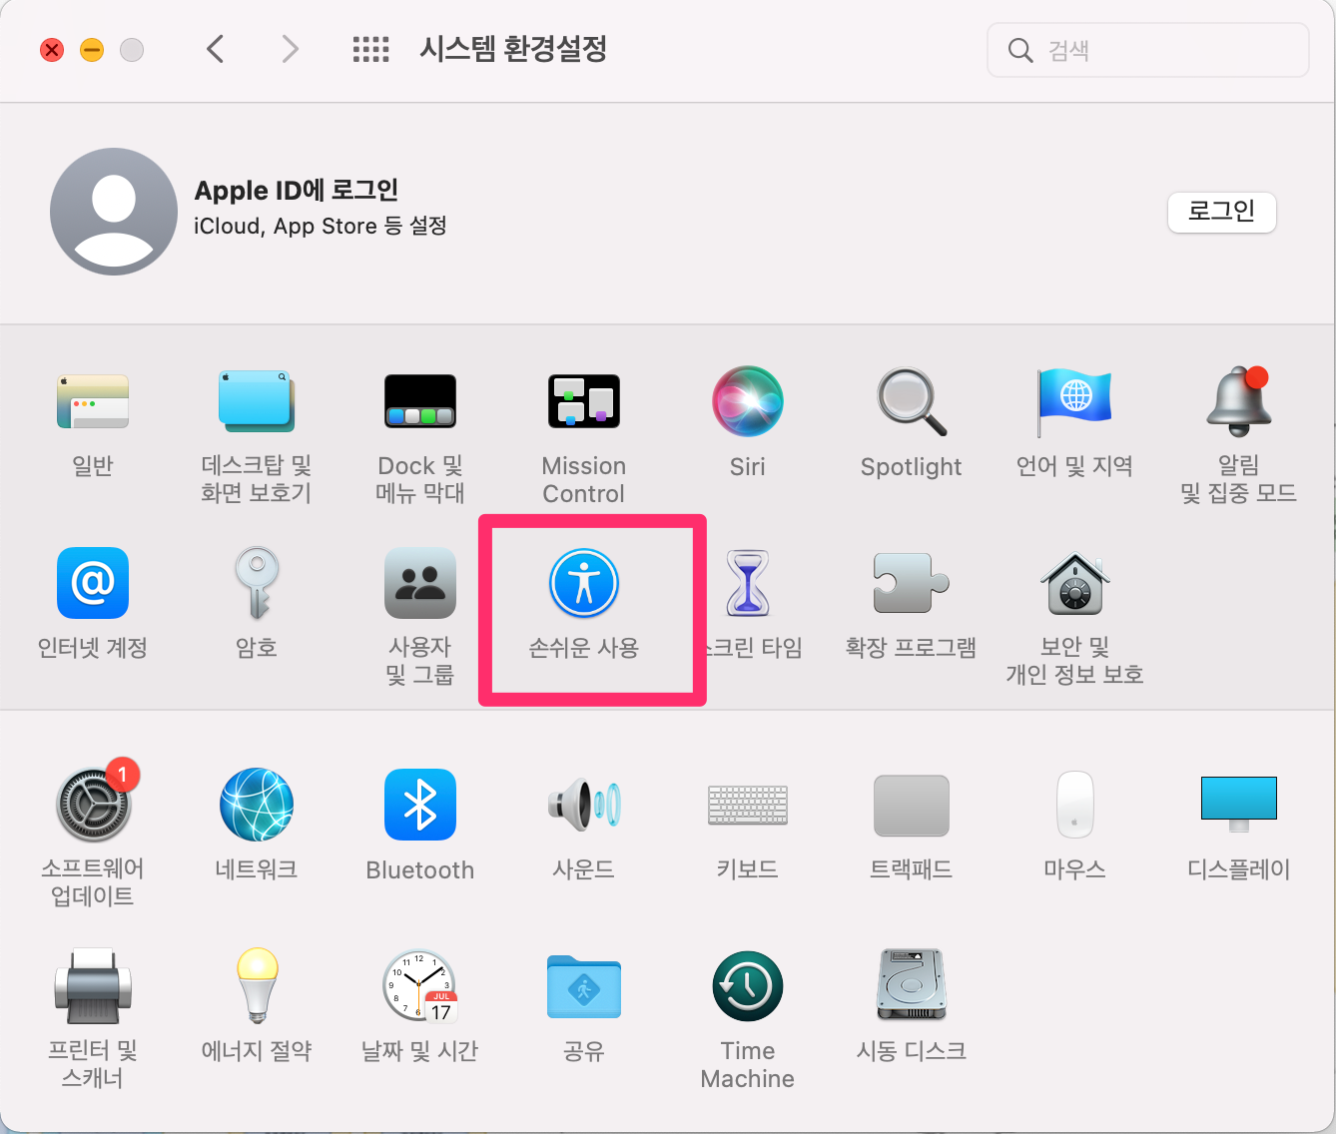Open 키보드 preferences

click(x=748, y=805)
